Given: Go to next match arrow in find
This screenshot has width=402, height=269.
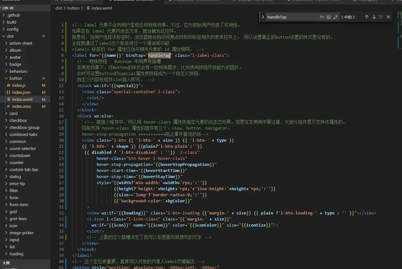Looking at the screenshot, I should pyautogui.click(x=374, y=17).
